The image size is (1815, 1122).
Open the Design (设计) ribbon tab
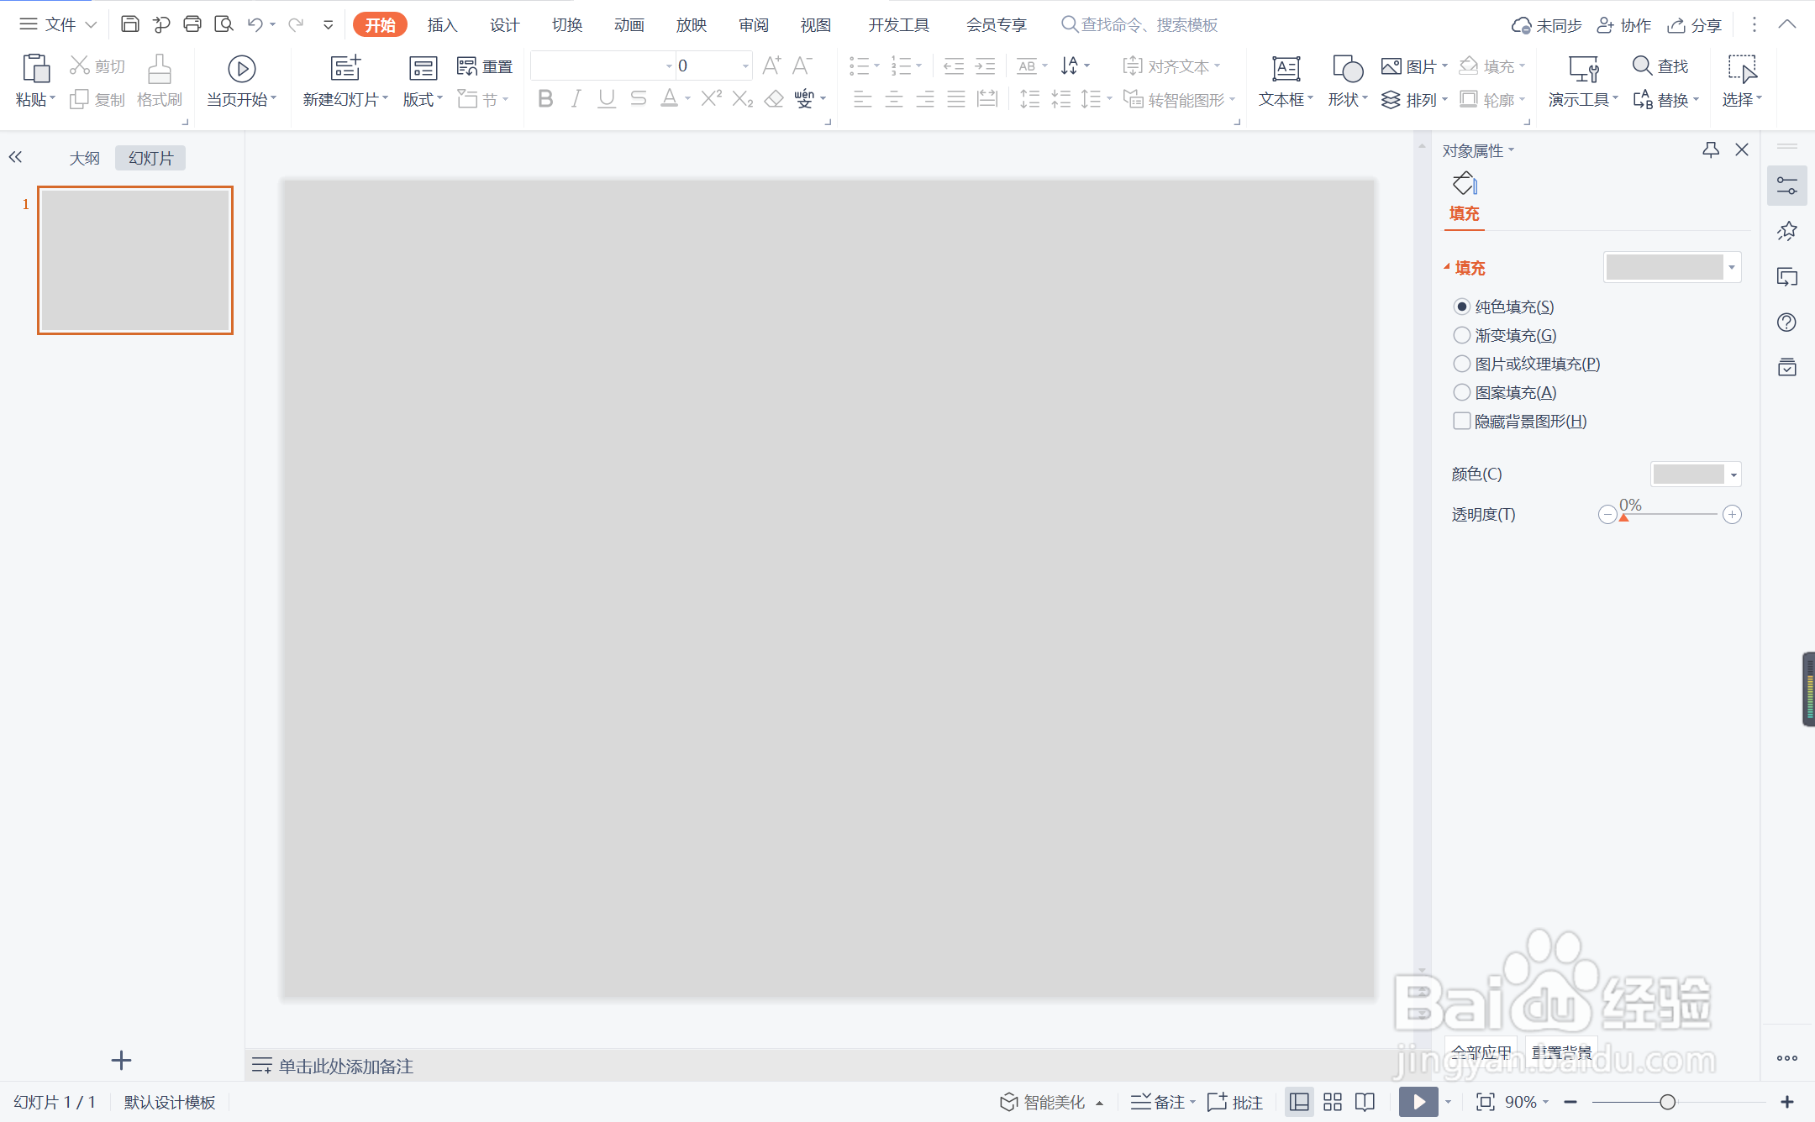pos(504,24)
